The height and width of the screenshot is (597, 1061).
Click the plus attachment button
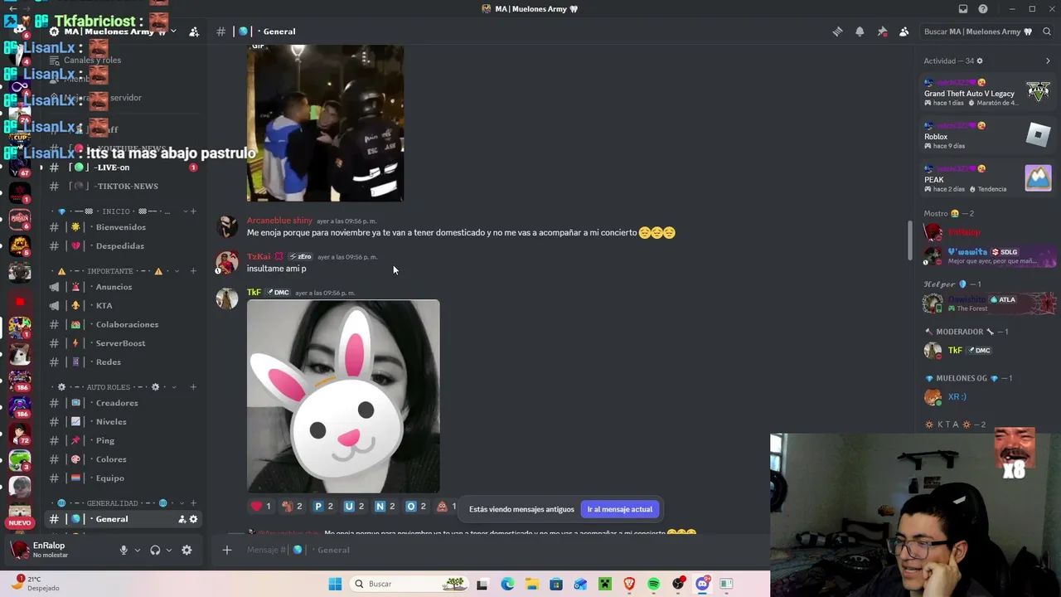pos(226,550)
